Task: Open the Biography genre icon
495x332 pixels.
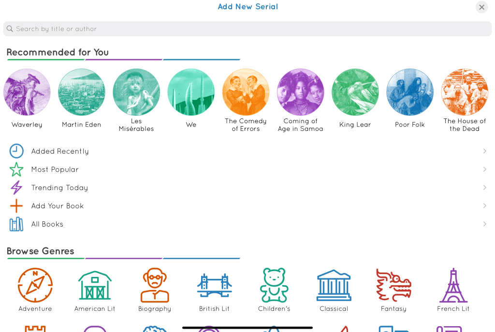Action: click(x=155, y=285)
